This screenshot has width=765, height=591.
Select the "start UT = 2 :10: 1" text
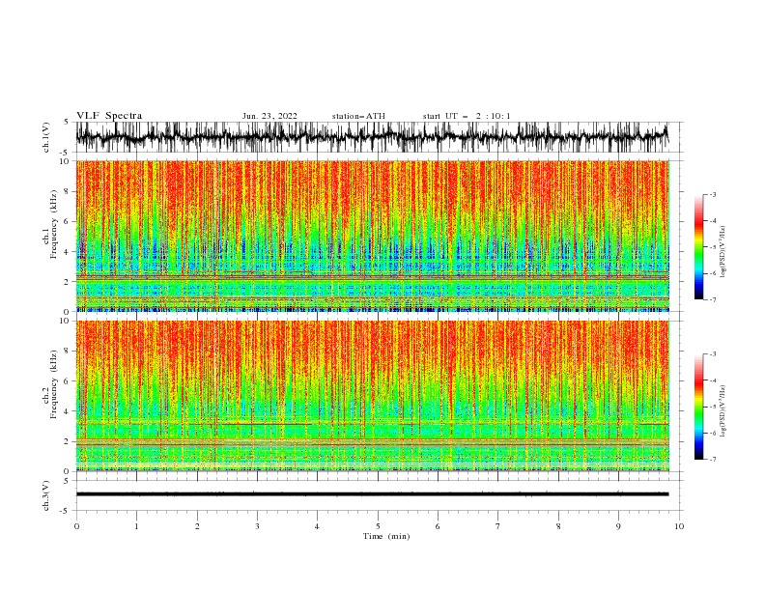pyautogui.click(x=467, y=116)
